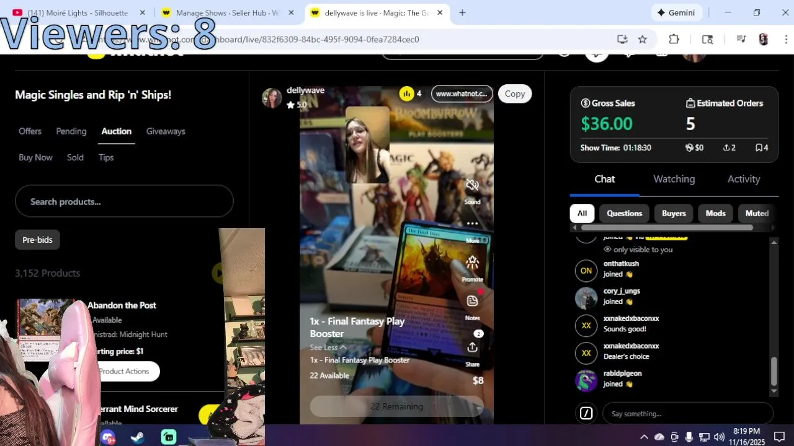Show hidden system tray icons
Screen dimensions: 794x446
(644, 437)
